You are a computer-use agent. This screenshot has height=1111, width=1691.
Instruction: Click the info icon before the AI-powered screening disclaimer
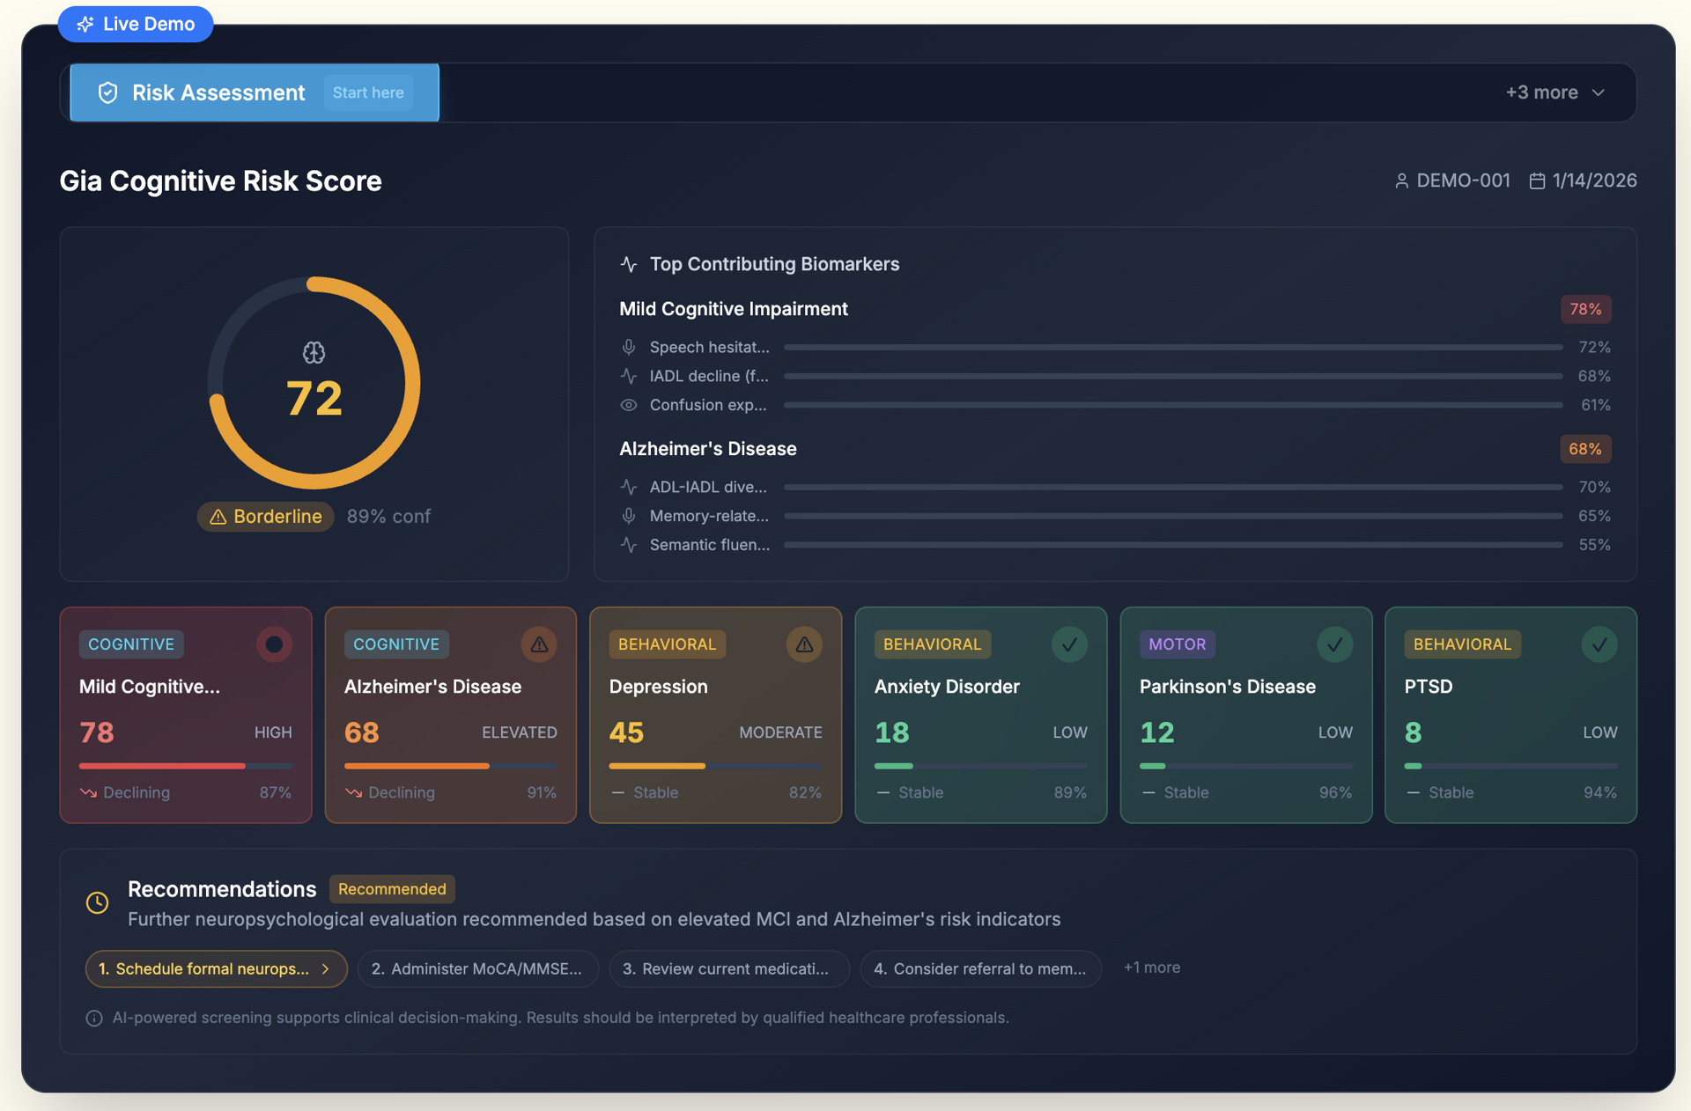[93, 1018]
